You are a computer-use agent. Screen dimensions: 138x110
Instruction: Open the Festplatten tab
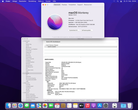click(x=72, y=5)
